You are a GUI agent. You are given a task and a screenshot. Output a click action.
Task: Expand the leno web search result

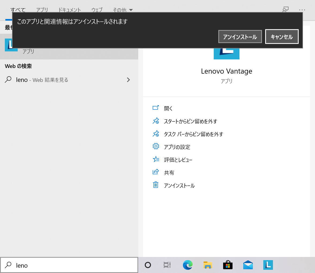(128, 80)
